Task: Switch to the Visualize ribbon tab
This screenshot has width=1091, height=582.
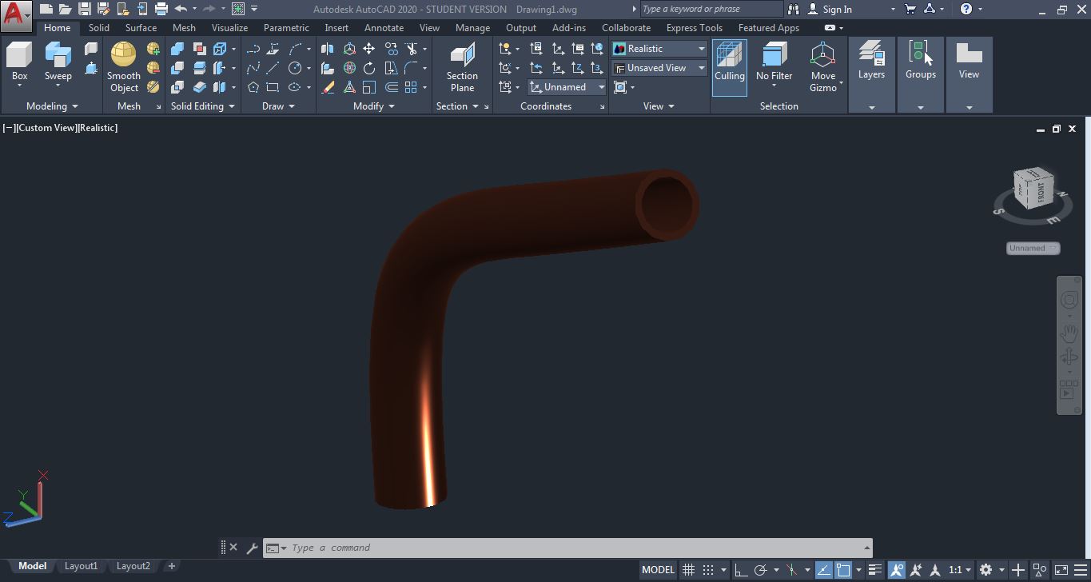Action: tap(229, 27)
